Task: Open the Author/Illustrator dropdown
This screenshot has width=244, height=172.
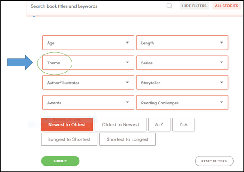Action: point(88,83)
